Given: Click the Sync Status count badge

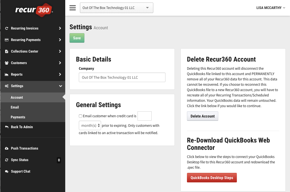Looking at the screenshot, I should (x=59, y=160).
